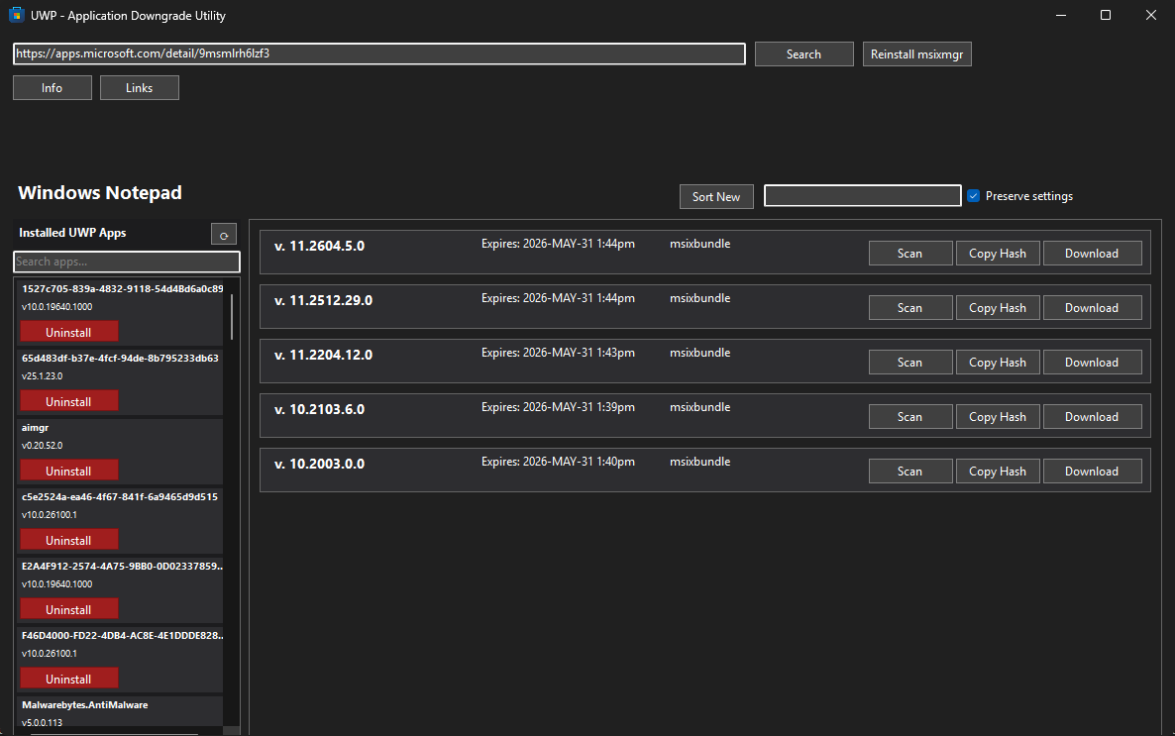This screenshot has height=736, width=1175.
Task: Refresh the Installed UWP Apps list
Action: pyautogui.click(x=223, y=235)
